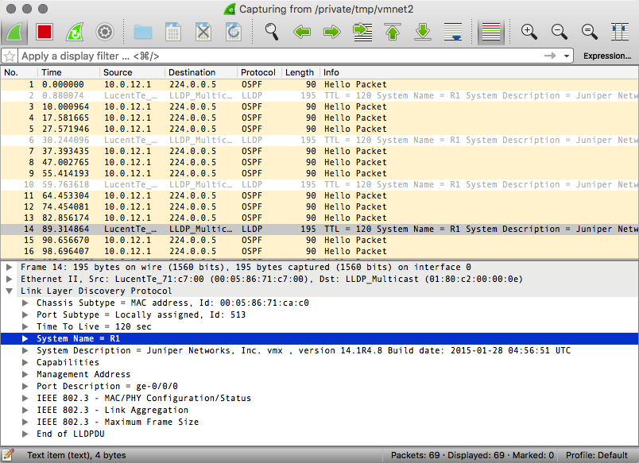Image resolution: width=639 pixels, height=463 pixels.
Task: Click the Info column header
Action: 479,72
